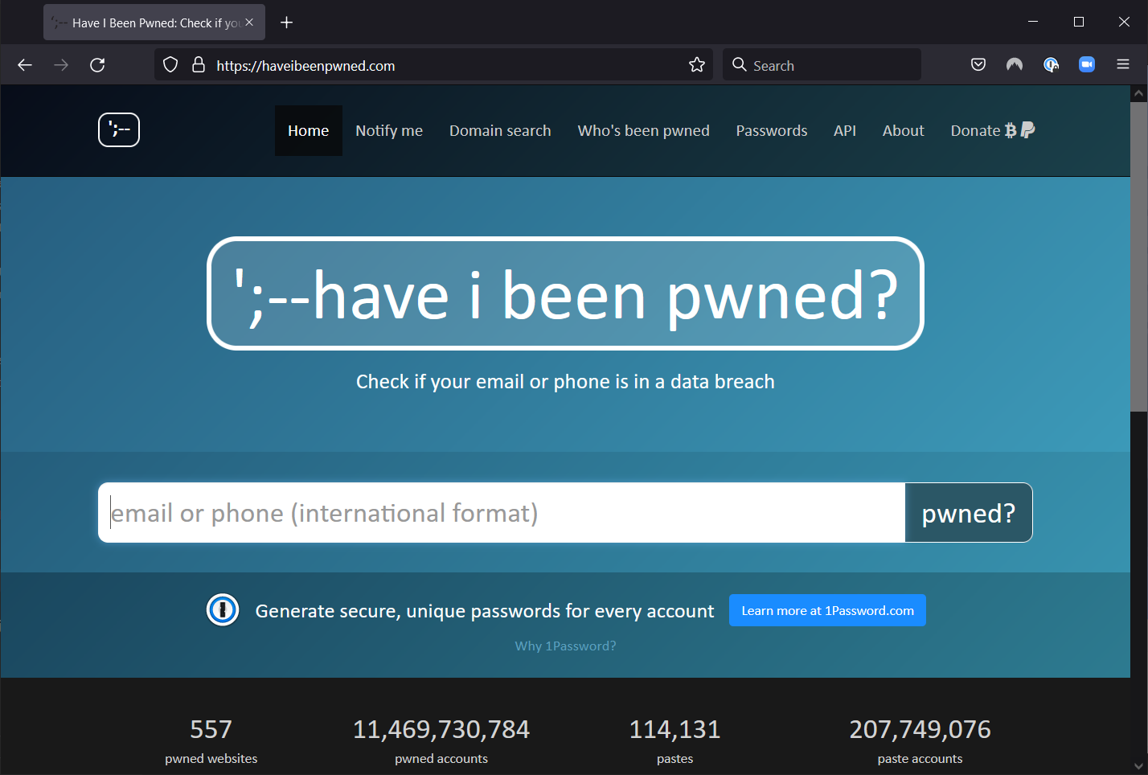Viewport: 1148px width, 775px height.
Task: Focus the email or phone input field
Action: (502, 513)
